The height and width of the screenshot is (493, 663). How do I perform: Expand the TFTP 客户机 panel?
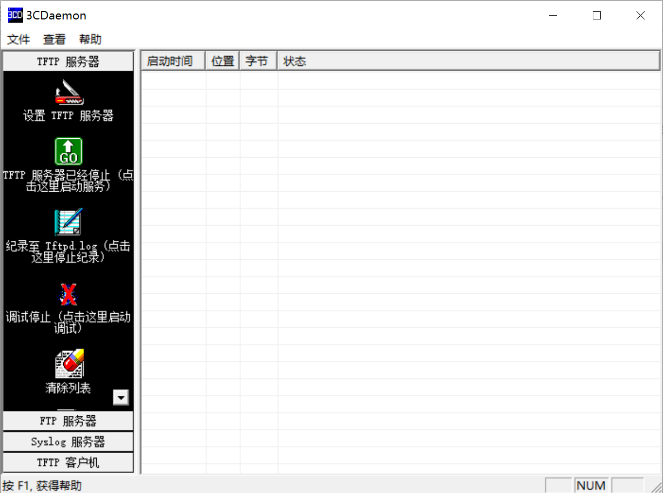(68, 463)
